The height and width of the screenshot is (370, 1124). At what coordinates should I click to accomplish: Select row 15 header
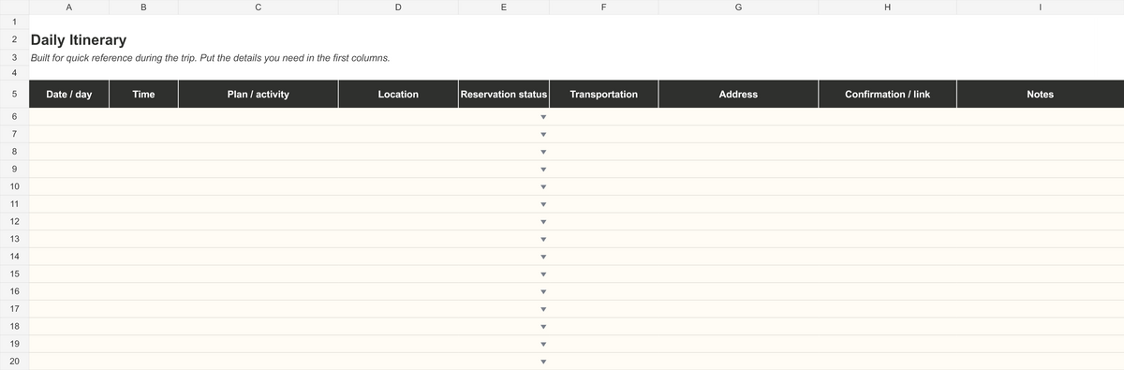coord(14,274)
